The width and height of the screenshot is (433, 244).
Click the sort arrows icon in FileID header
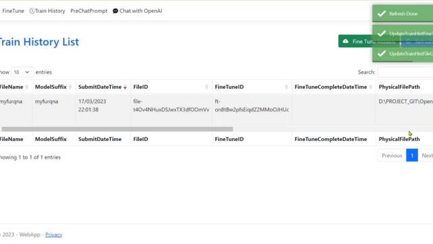206,87
